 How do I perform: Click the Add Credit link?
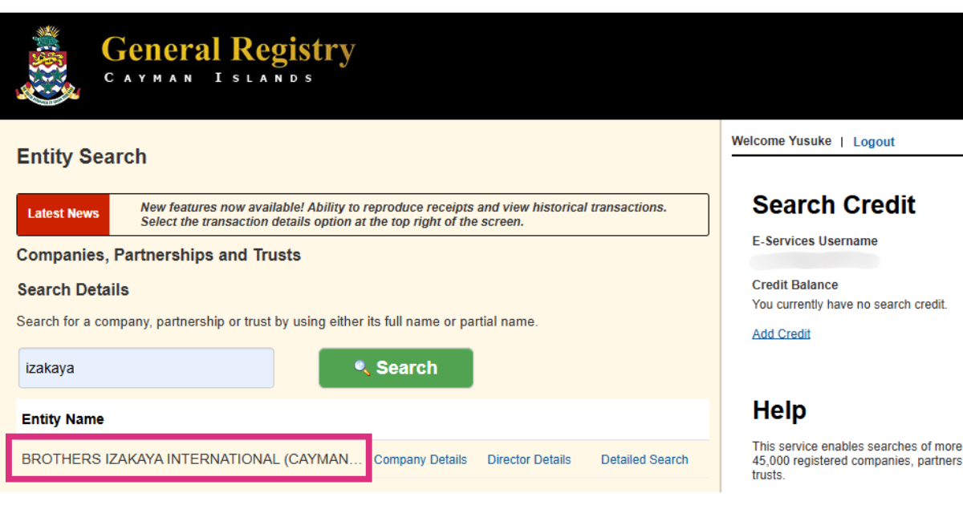[x=781, y=334]
